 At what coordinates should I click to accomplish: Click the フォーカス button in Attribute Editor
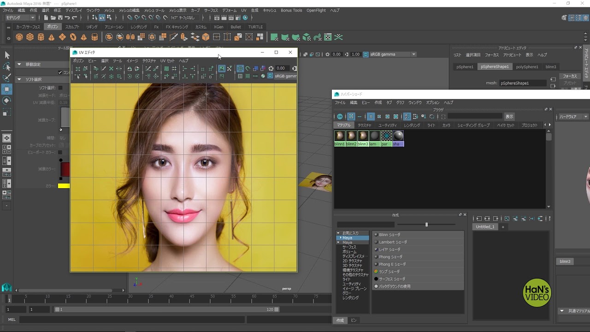(x=570, y=76)
